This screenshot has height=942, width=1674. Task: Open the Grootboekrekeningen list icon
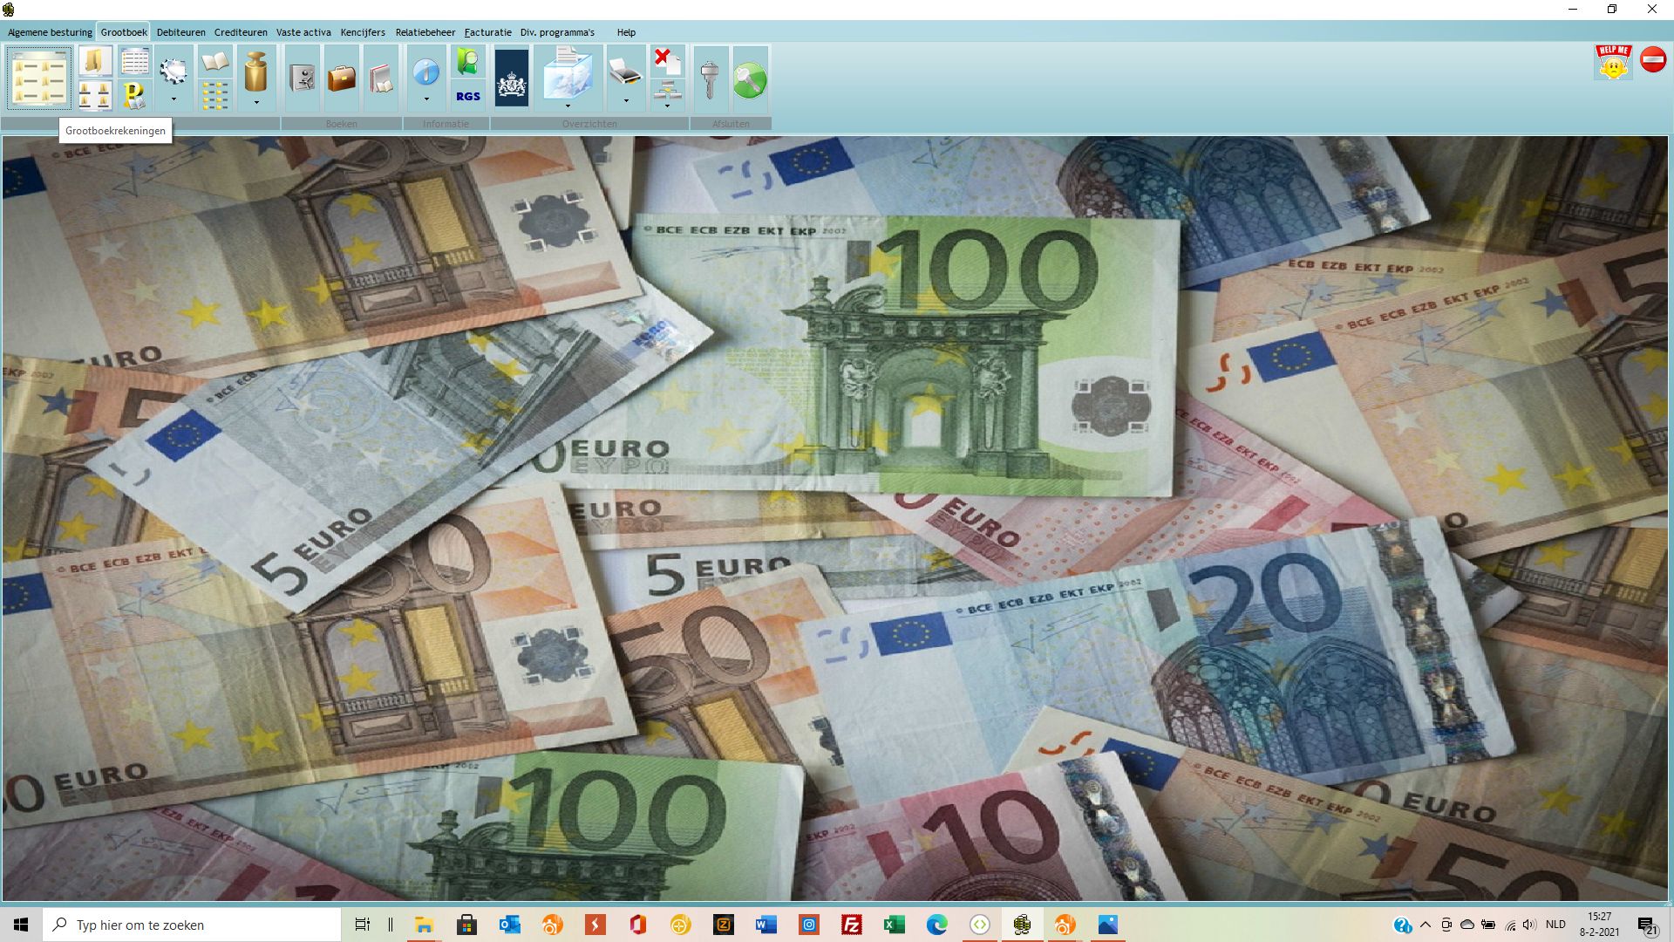tap(39, 78)
